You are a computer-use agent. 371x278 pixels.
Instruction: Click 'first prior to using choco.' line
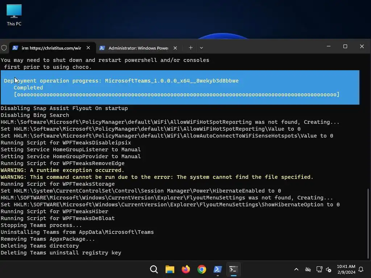[x=47, y=67]
